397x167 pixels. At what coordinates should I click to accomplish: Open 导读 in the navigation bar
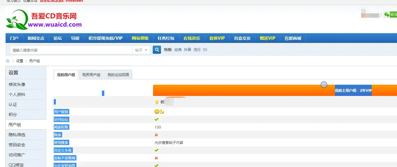point(75,38)
